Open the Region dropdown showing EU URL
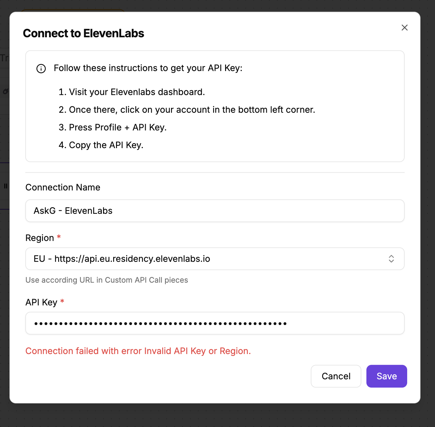 [x=214, y=259]
